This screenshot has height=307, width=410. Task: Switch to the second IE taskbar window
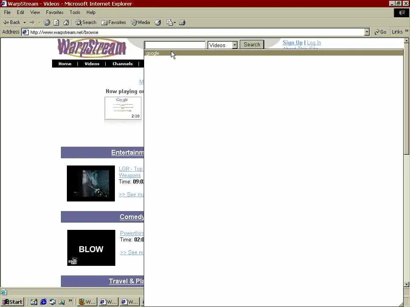click(x=109, y=302)
